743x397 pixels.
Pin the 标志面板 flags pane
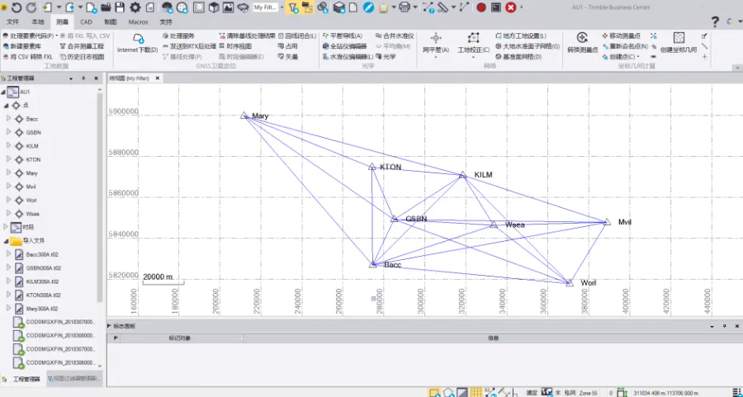coord(724,326)
